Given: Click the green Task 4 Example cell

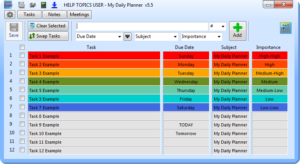Looking at the screenshot, I should tap(94, 81).
